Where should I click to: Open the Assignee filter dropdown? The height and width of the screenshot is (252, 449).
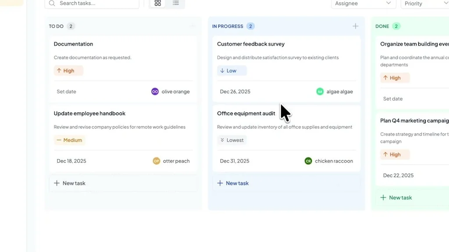[363, 3]
